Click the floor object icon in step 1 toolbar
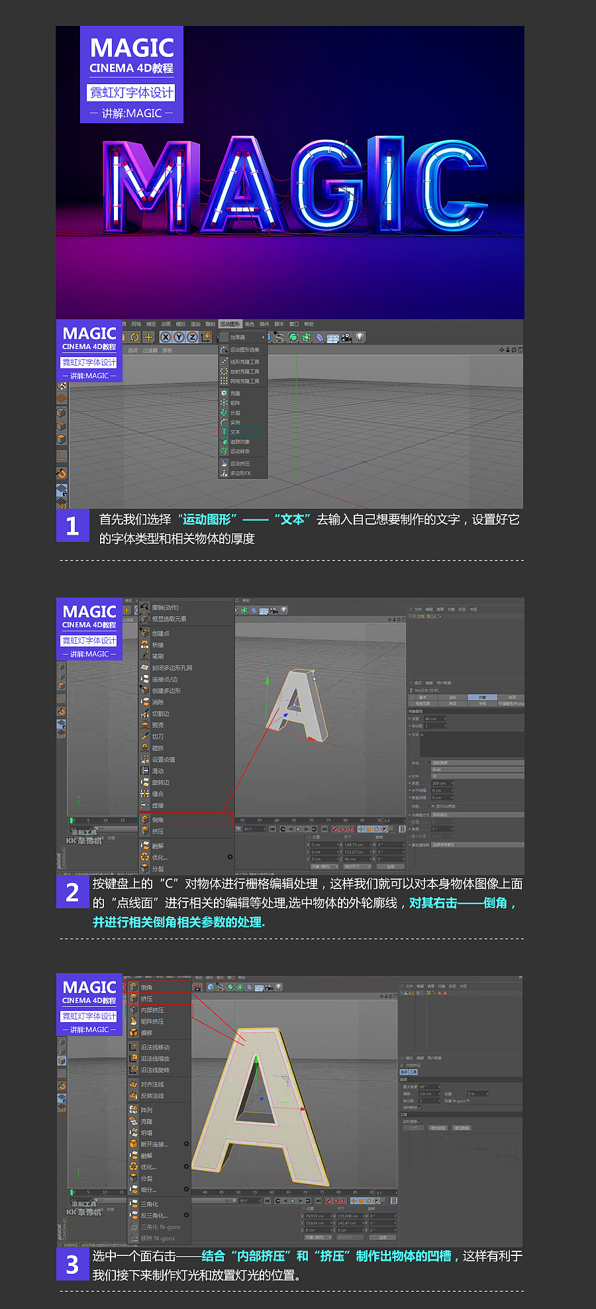596x1309 pixels. [x=334, y=337]
